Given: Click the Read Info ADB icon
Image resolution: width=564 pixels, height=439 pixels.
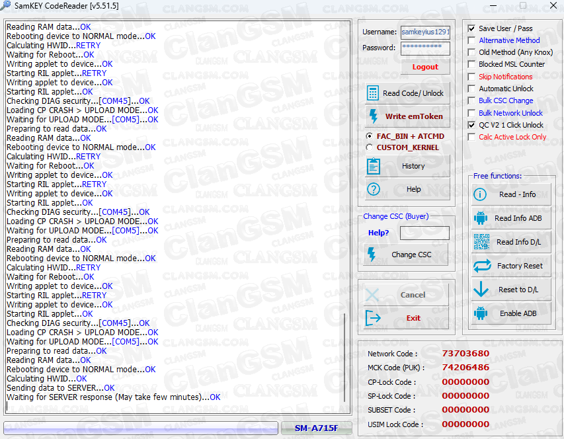Looking at the screenshot, I should click(x=480, y=218).
